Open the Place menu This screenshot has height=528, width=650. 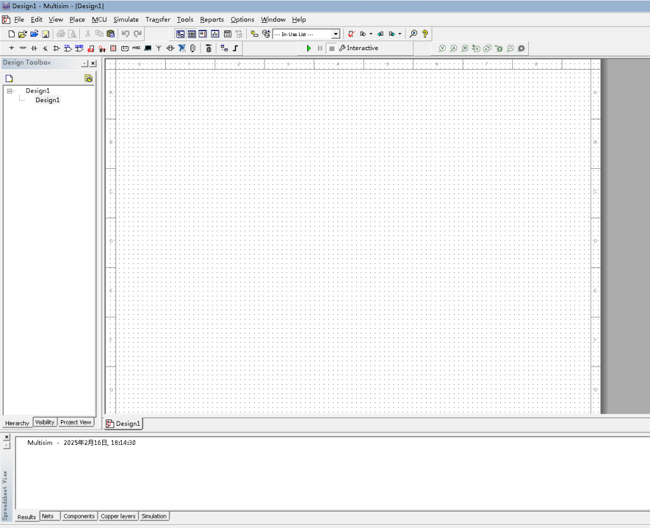77,20
